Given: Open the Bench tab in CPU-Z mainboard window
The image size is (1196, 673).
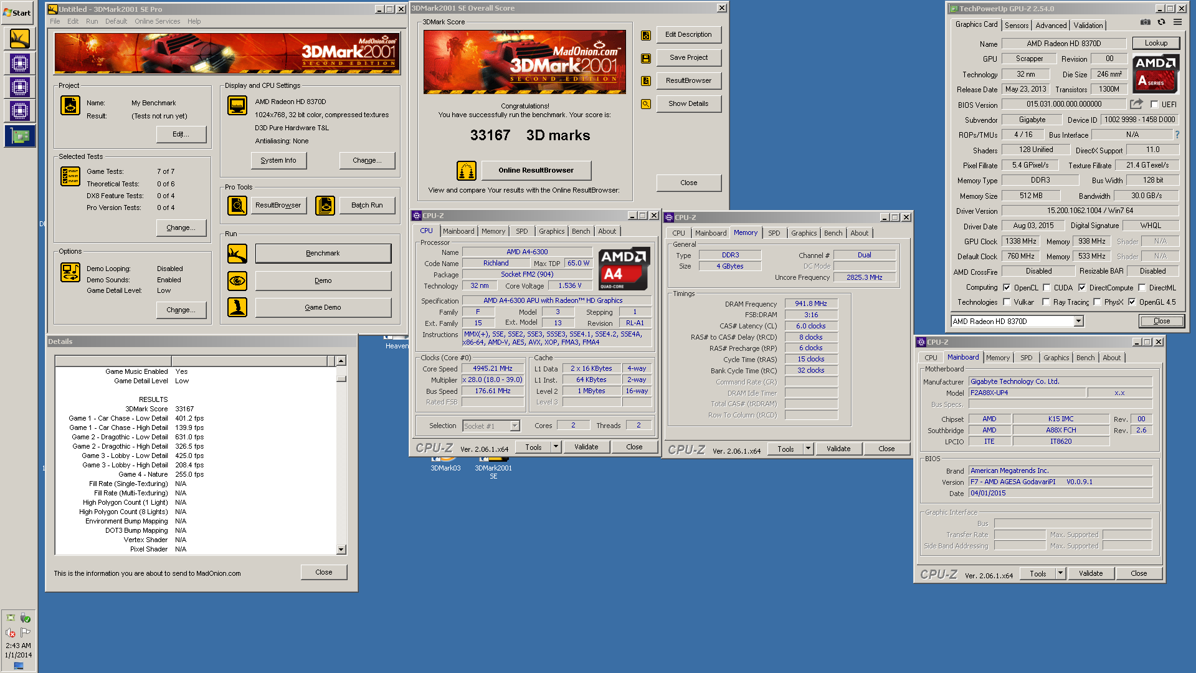Looking at the screenshot, I should (x=1085, y=358).
